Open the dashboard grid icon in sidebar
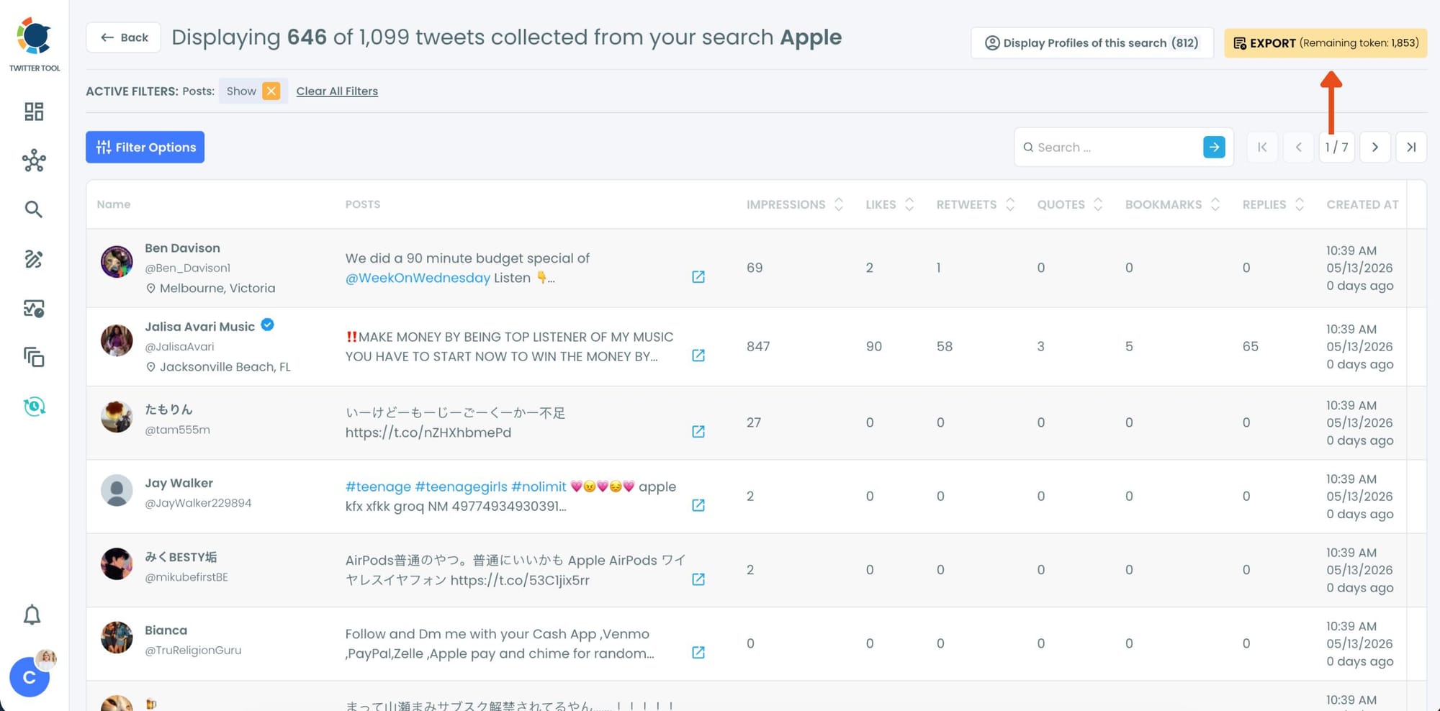The height and width of the screenshot is (711, 1440). pos(34,111)
